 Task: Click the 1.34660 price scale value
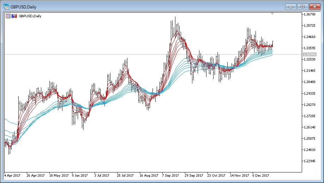pyautogui.click(x=309, y=37)
